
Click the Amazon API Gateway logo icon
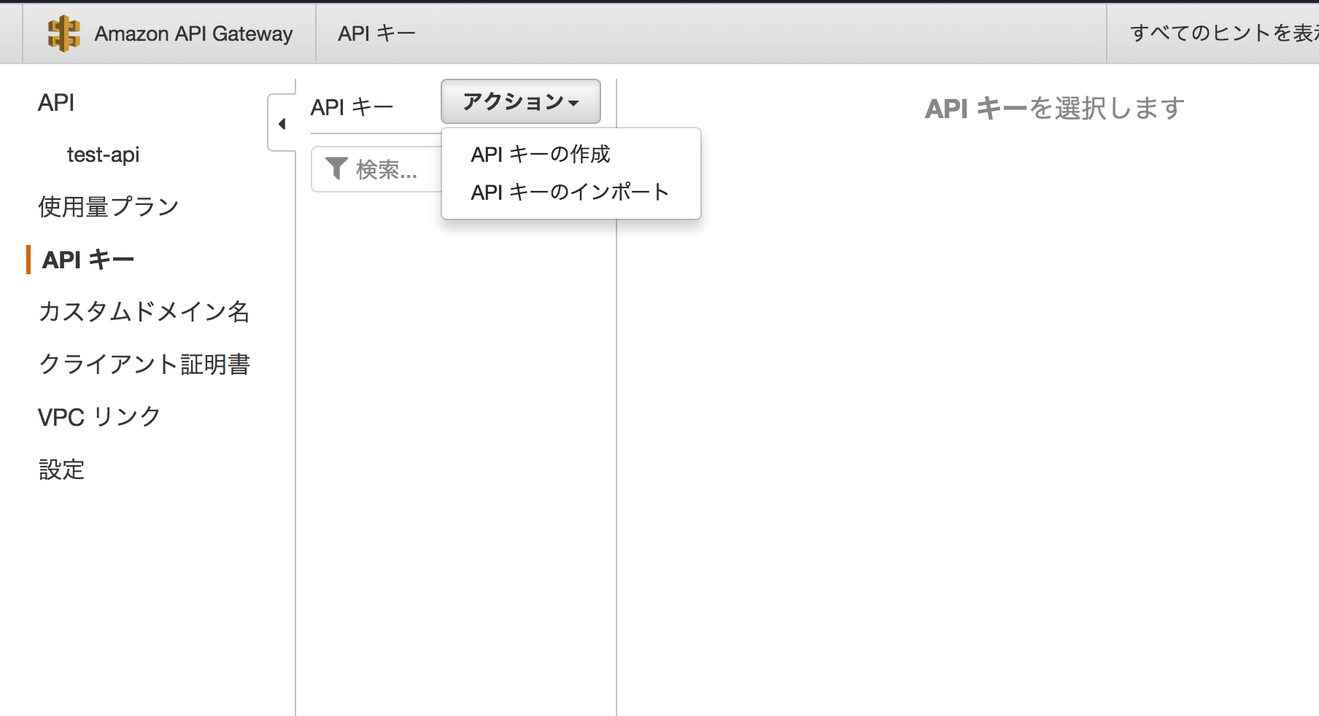(63, 34)
